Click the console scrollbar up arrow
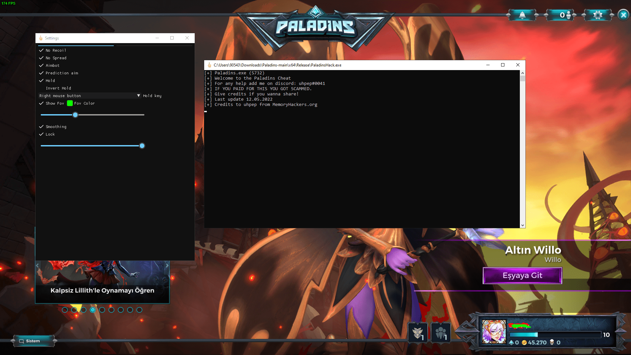 point(522,73)
